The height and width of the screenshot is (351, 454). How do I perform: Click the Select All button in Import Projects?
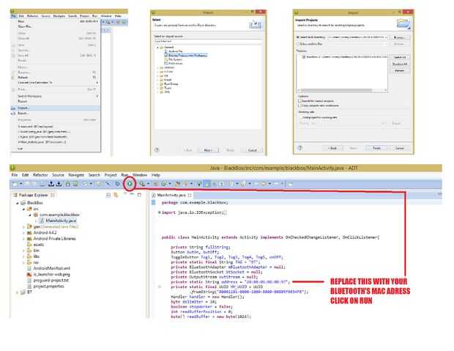pyautogui.click(x=400, y=57)
